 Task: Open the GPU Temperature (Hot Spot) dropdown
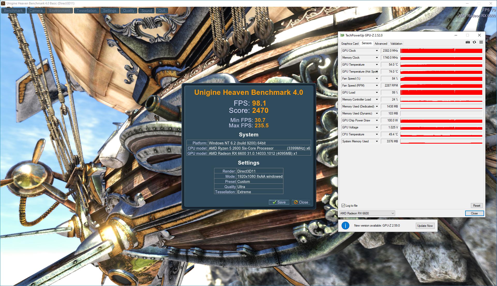377,72
